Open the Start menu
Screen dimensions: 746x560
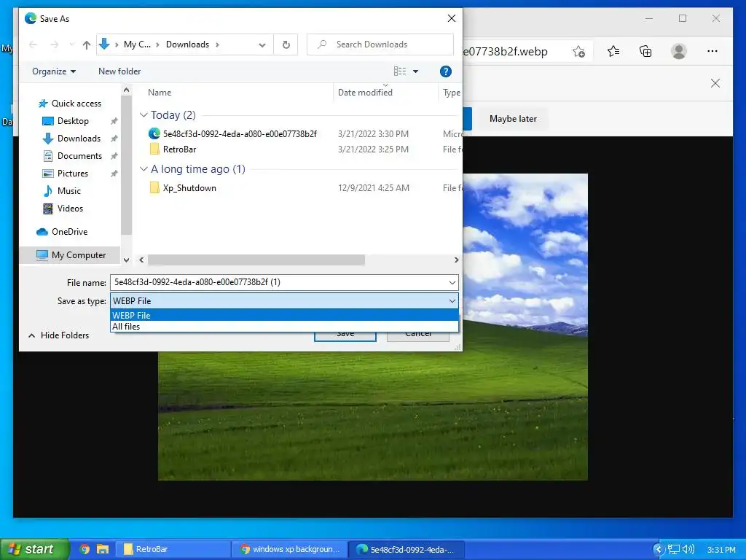tap(34, 549)
